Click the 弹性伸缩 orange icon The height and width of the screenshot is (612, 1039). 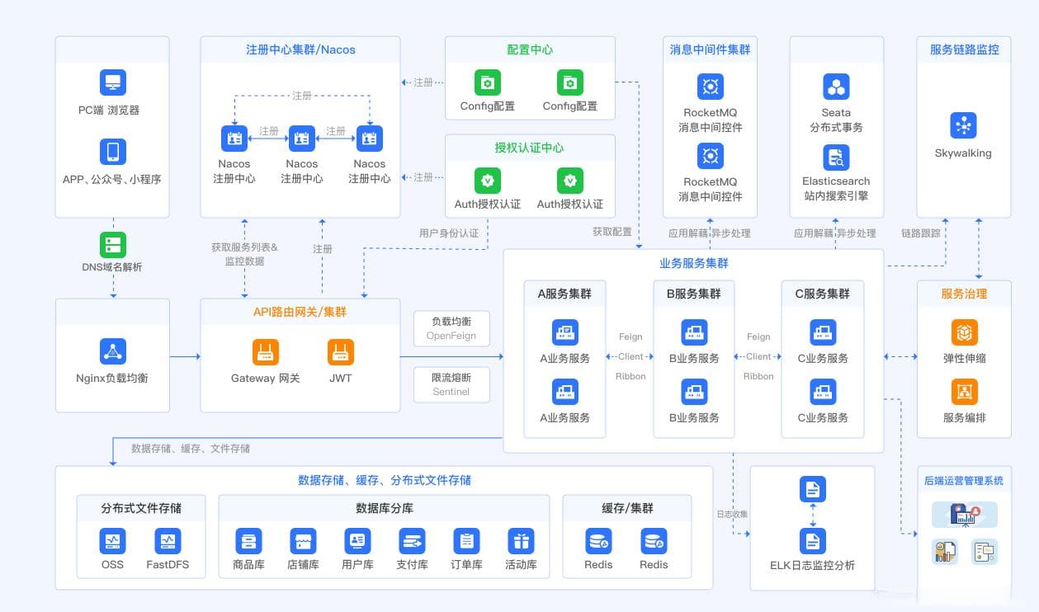pyautogui.click(x=964, y=332)
